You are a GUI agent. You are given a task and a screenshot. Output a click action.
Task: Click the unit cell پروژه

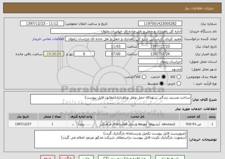81,124
